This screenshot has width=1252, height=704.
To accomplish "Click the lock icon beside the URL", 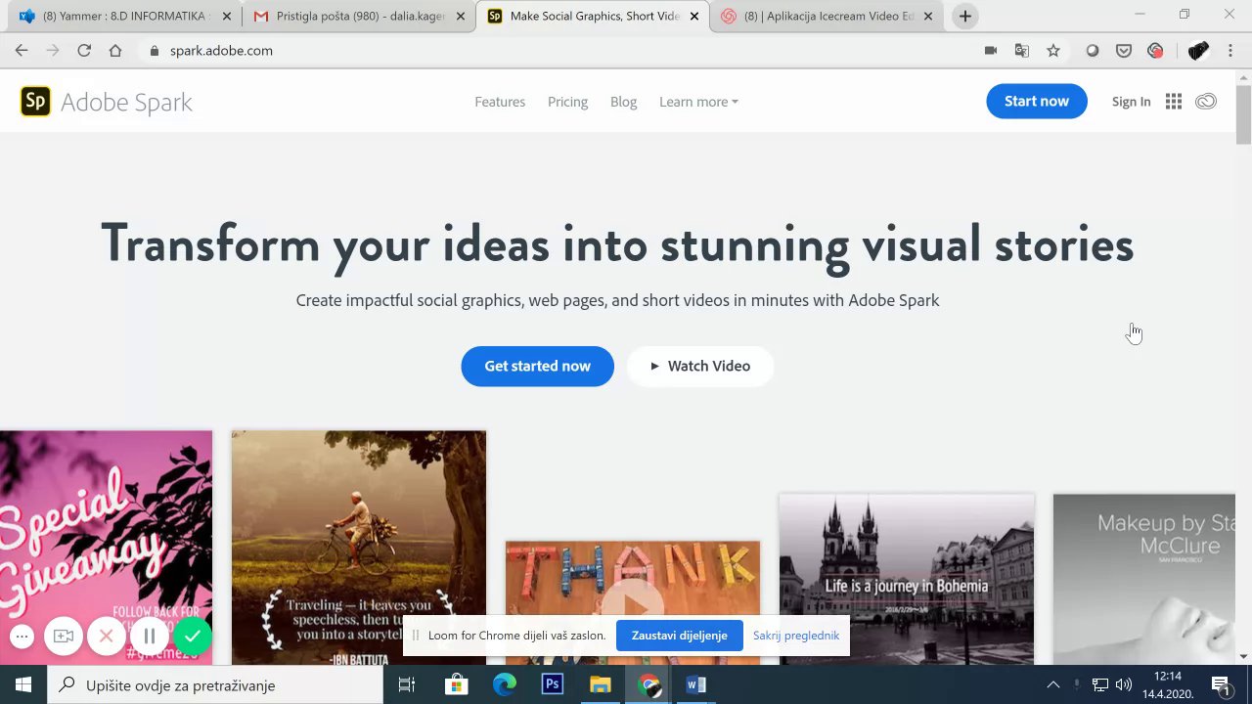I will pos(154,51).
